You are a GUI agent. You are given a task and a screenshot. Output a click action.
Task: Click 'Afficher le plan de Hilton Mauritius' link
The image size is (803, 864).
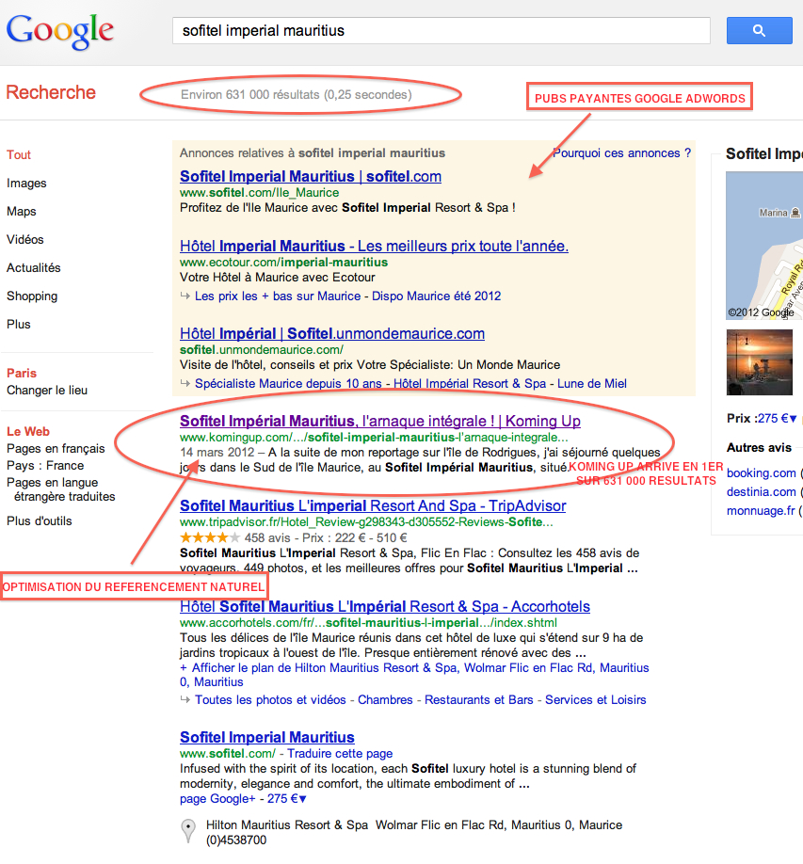(x=414, y=675)
